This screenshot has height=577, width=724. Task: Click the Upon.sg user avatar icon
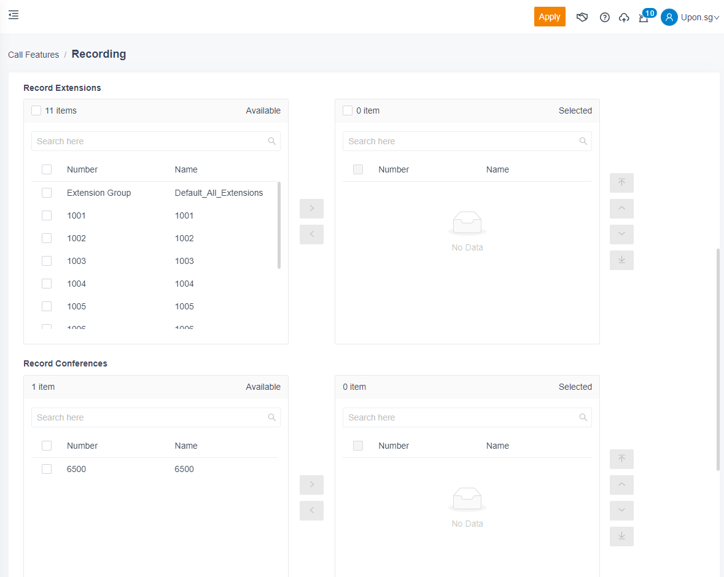669,17
